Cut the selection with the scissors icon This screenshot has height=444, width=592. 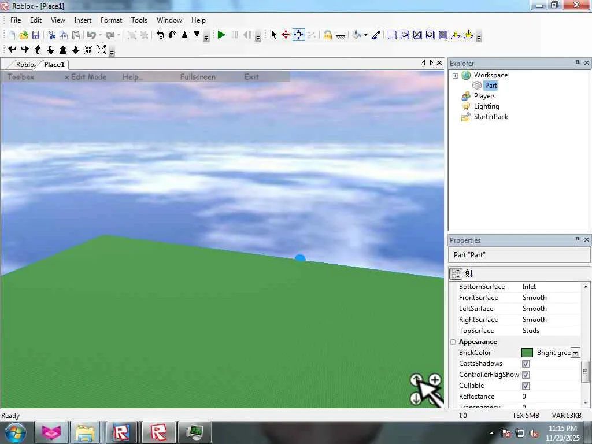click(52, 35)
